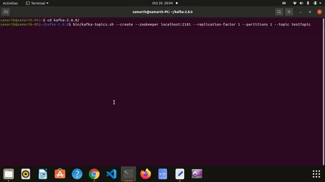Open Activities overview
The image size is (325, 182).
[10, 3]
